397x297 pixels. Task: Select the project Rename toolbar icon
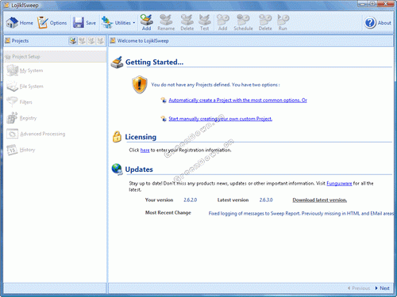tap(166, 22)
